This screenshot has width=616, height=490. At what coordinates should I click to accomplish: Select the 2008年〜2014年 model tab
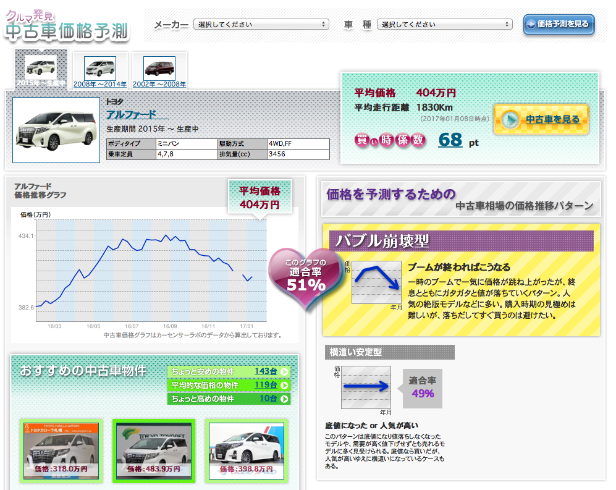click(100, 70)
